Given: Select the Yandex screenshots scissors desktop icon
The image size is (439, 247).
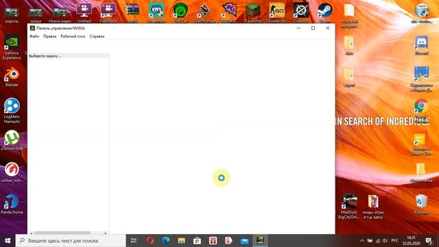Looking at the screenshot, I should pos(422,79).
